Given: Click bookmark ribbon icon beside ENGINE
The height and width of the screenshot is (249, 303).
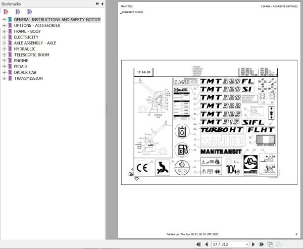Looking at the screenshot, I should tap(10, 61).
